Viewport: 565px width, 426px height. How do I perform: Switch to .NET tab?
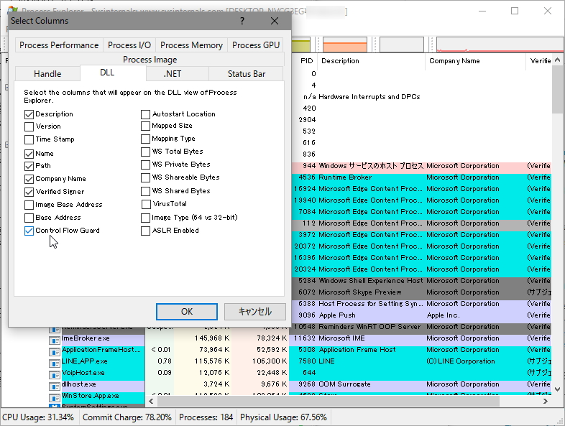[173, 74]
